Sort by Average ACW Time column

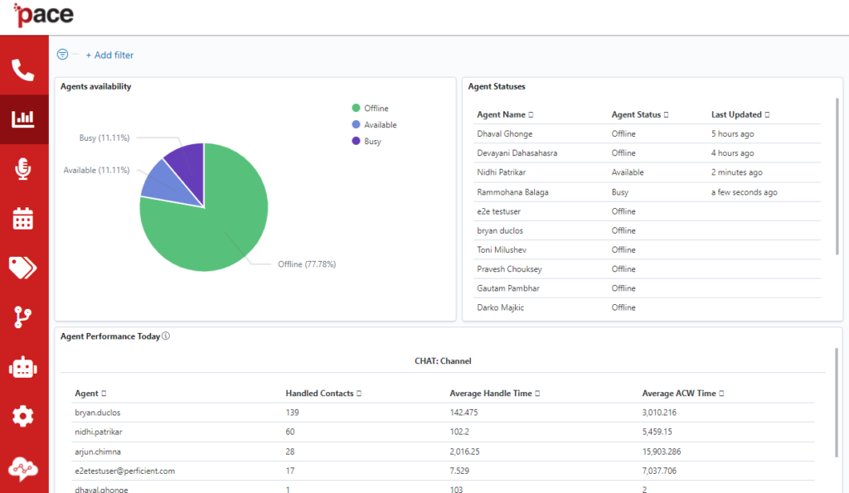pos(683,394)
